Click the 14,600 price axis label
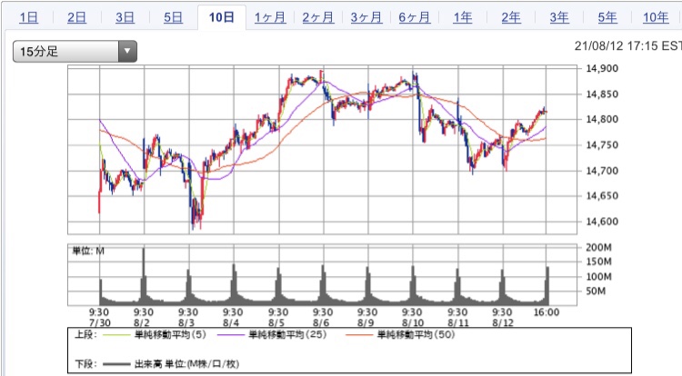This screenshot has width=682, height=376. (602, 222)
